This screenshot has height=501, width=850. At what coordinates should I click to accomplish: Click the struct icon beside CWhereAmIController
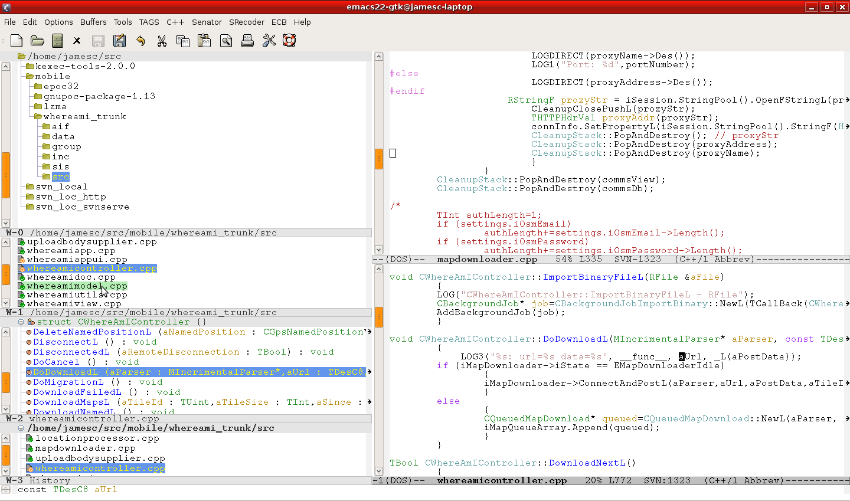pos(31,322)
